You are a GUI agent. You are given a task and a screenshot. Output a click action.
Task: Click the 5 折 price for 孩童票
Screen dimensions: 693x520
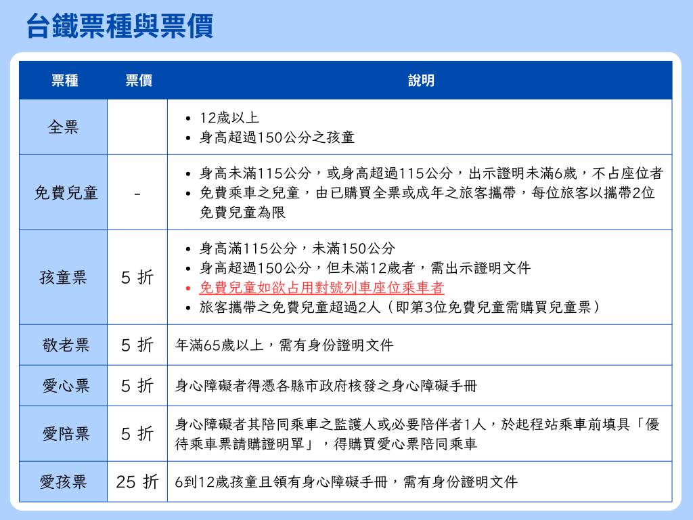137,277
